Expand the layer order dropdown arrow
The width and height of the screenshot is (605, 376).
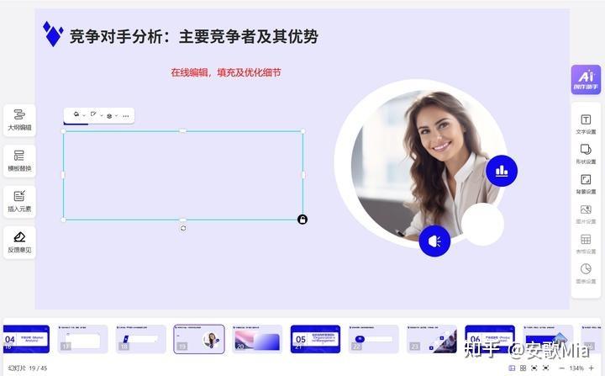tap(117, 115)
